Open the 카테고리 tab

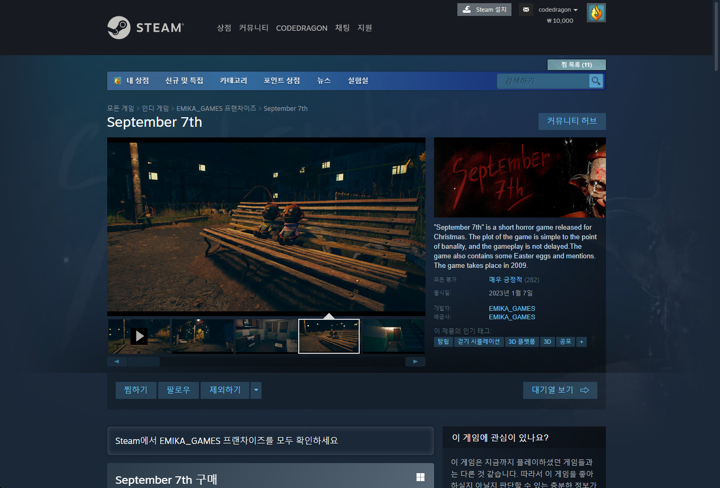(x=233, y=81)
